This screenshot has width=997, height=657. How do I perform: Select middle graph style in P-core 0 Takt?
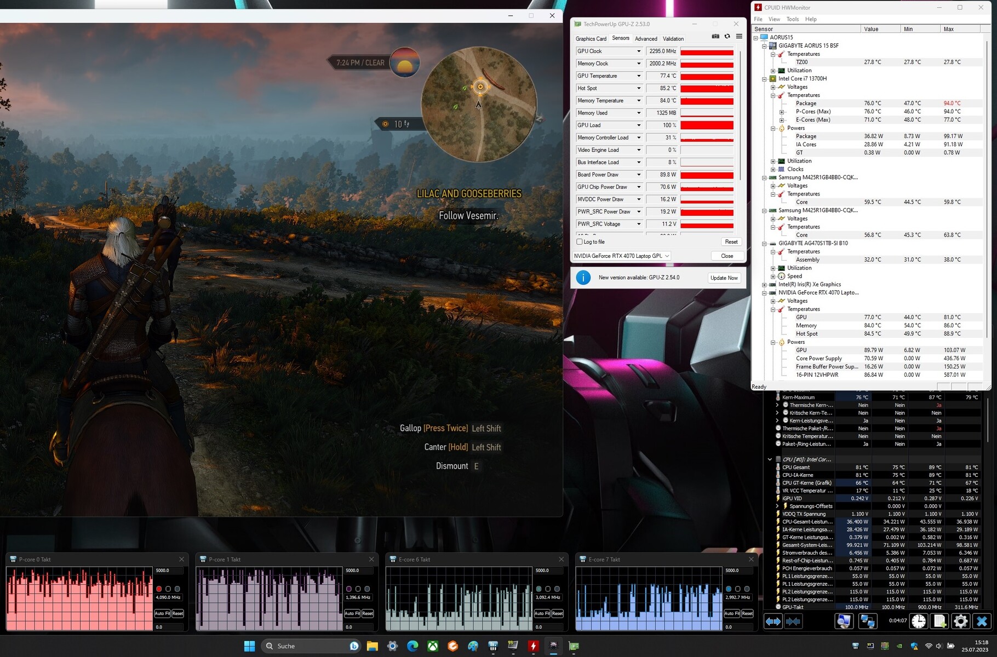pos(168,589)
